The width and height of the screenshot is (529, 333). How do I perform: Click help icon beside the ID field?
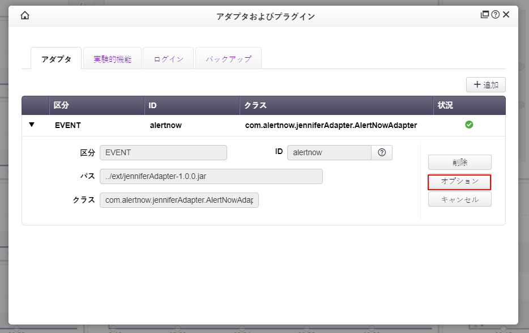[x=382, y=152]
